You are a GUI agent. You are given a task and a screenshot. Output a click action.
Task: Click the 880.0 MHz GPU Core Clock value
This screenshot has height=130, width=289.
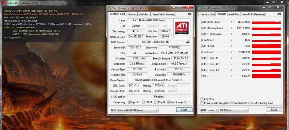click(x=243, y=22)
